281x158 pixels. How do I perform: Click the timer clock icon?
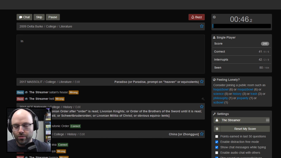coord(214,17)
